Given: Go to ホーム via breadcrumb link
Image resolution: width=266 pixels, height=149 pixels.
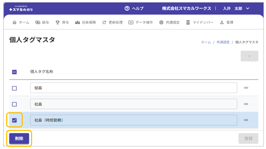Looking at the screenshot, I should pyautogui.click(x=206, y=42).
